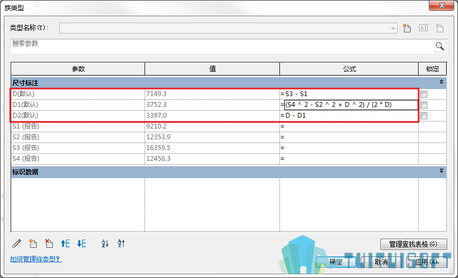The height and width of the screenshot is (278, 458).
Task: Click the 值 column header
Action: (x=213, y=69)
